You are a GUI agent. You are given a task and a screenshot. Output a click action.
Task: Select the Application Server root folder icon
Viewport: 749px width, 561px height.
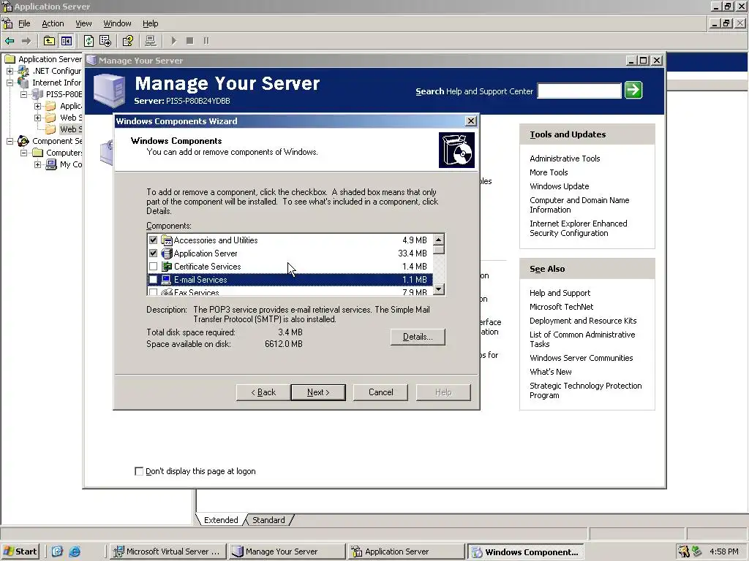[x=10, y=59]
